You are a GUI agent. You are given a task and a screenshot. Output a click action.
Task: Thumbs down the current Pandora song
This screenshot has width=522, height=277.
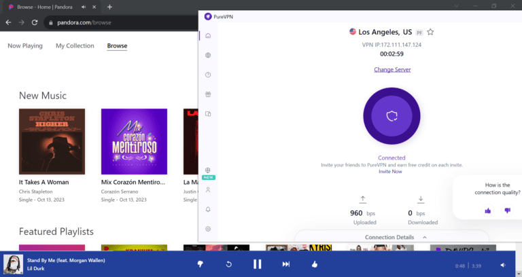click(x=200, y=264)
